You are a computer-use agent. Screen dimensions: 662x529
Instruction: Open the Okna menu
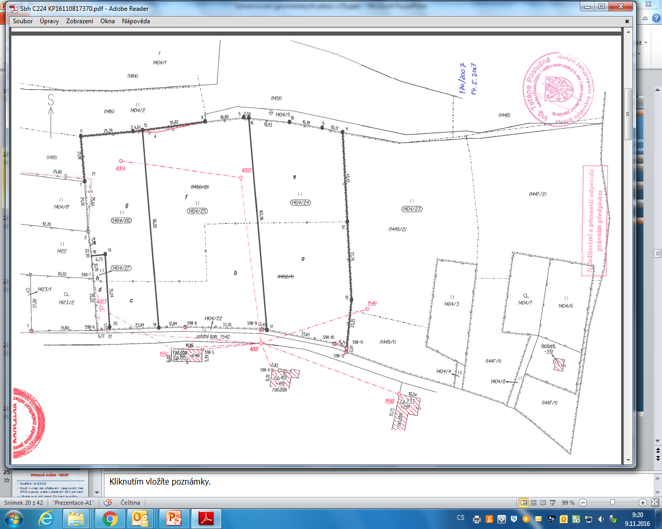coord(108,21)
